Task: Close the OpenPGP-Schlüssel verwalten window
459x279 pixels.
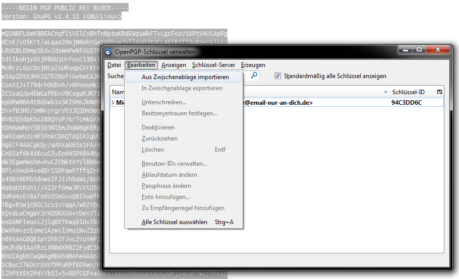Action: click(437, 50)
